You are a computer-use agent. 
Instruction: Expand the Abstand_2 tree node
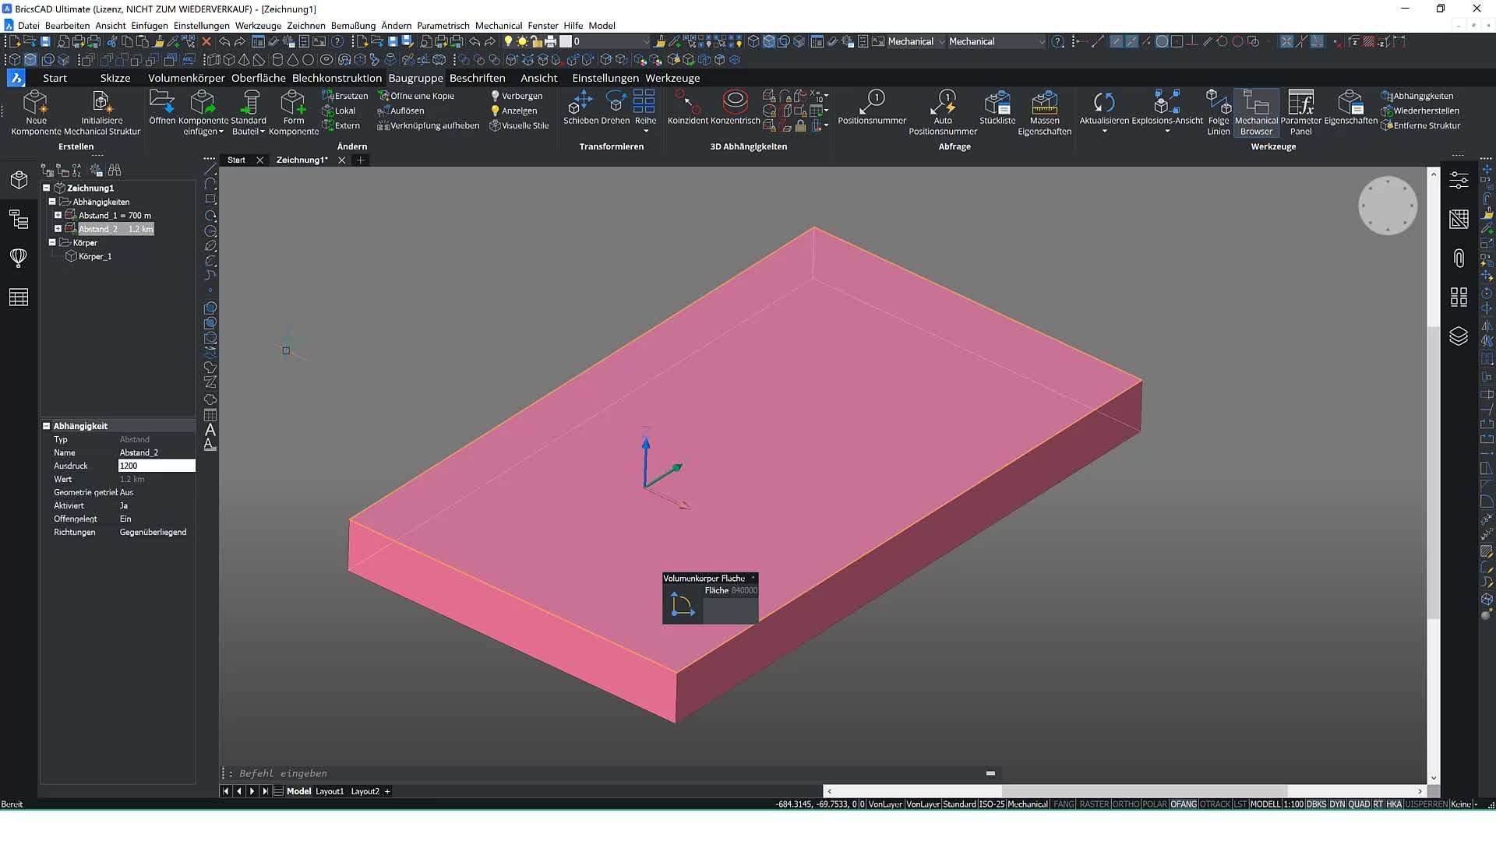[x=58, y=229]
